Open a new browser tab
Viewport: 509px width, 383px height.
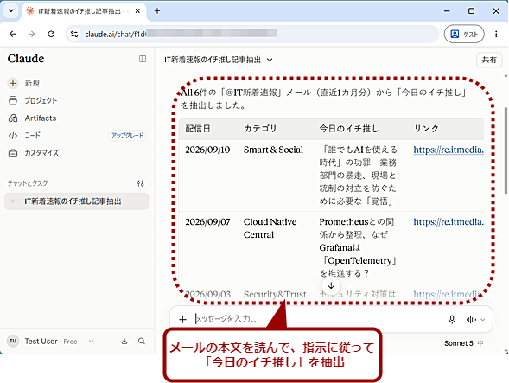tap(157, 11)
